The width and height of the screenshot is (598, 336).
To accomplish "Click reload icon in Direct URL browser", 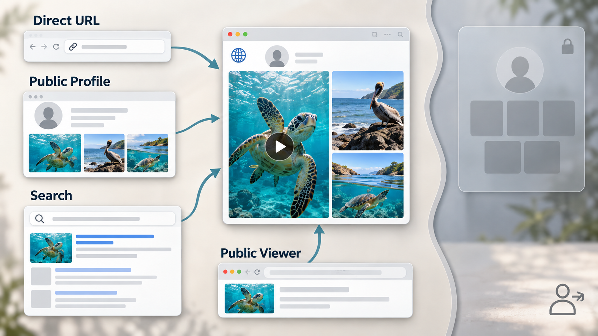I will point(56,47).
